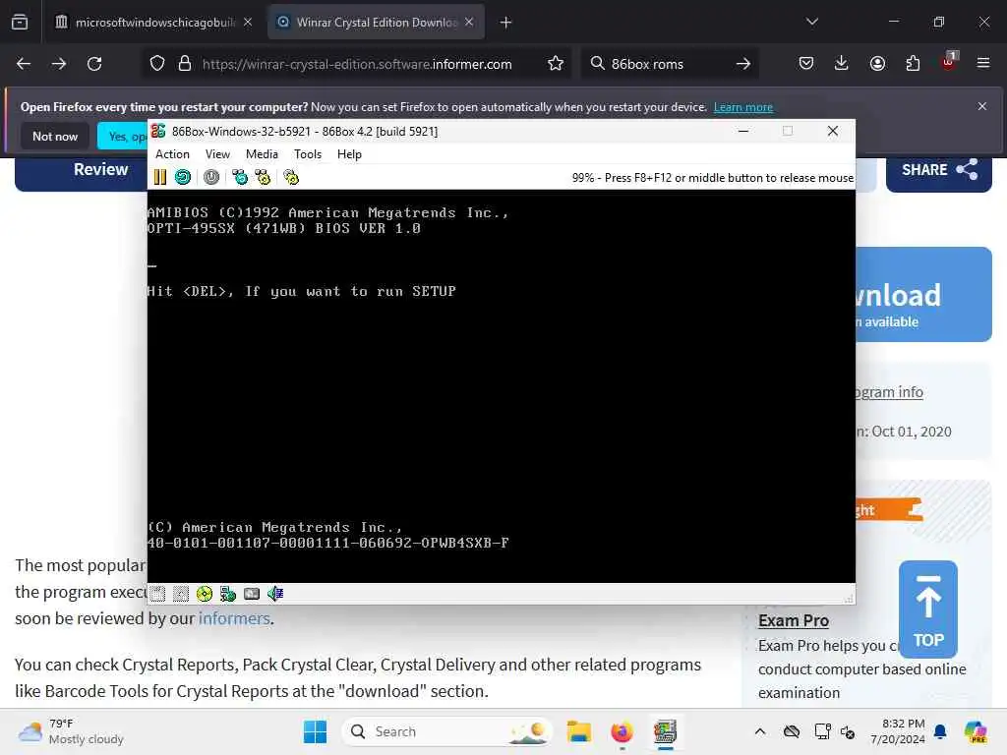Bookmark this page with star icon

pos(556,64)
